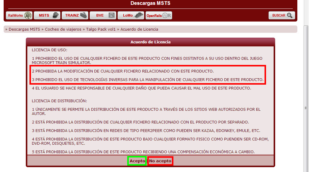Click the BUSCAR magnifying glass button
This screenshot has height=172, width=311.
tap(282, 15)
